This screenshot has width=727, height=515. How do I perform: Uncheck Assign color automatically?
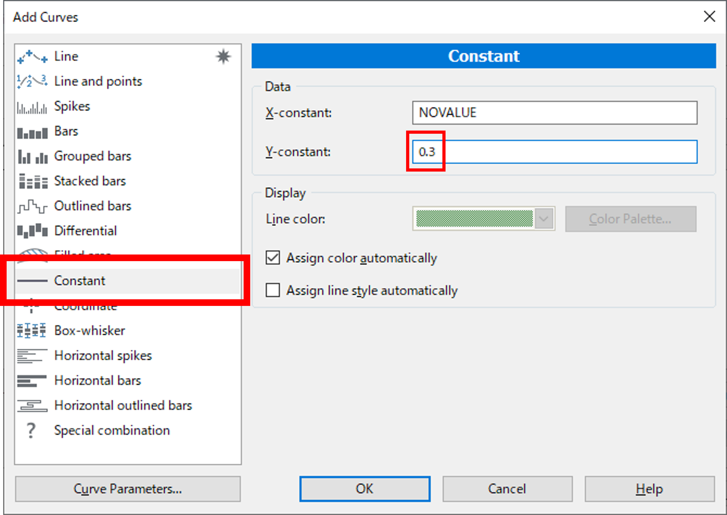[x=273, y=258]
